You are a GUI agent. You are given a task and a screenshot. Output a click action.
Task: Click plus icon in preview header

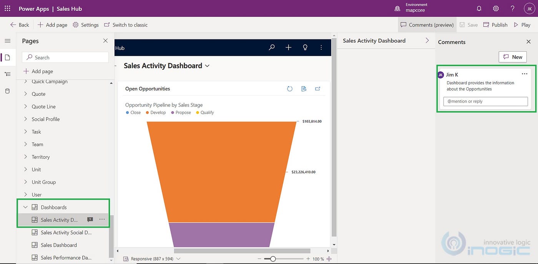(x=289, y=48)
